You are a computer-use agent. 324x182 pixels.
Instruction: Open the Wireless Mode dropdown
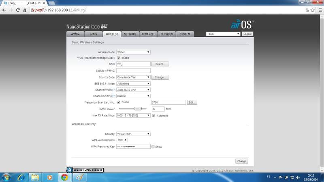point(133,52)
